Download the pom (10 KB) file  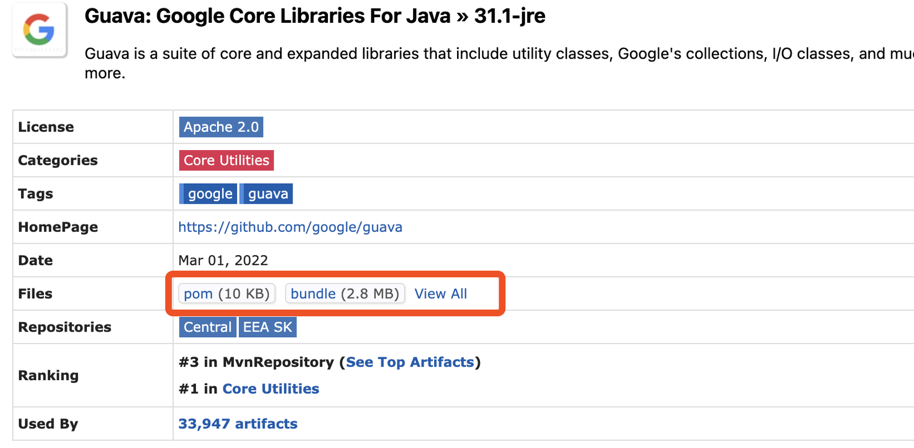click(x=227, y=293)
